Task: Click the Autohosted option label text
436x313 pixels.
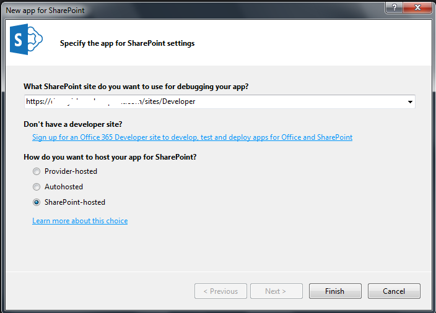Action: [x=64, y=187]
